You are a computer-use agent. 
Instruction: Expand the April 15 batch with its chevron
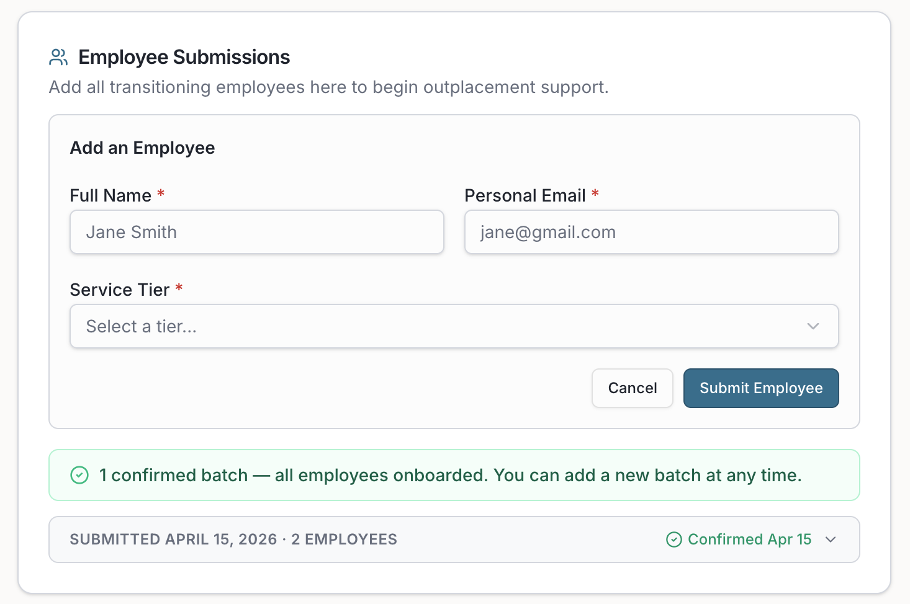point(831,540)
